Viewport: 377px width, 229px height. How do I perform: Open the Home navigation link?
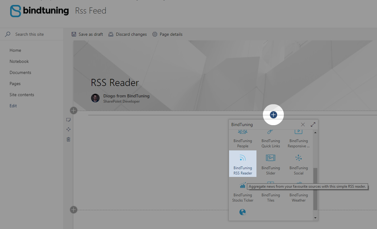15,50
